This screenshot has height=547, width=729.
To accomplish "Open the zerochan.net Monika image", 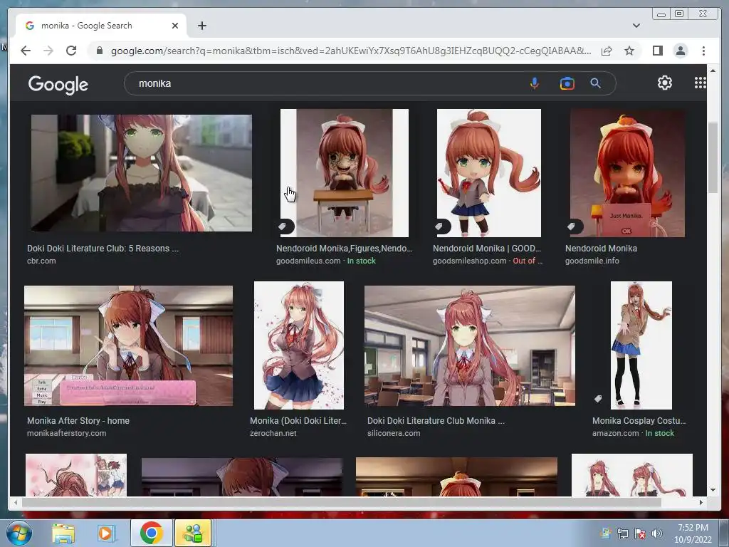I will point(299,345).
